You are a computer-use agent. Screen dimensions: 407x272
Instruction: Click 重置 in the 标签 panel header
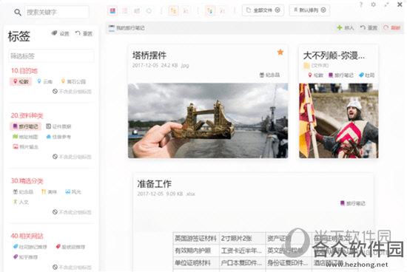[84, 33]
